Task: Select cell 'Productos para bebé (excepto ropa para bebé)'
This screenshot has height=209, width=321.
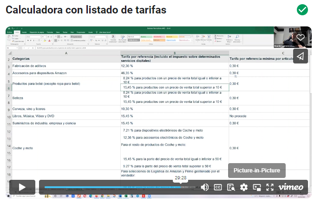Action: [66, 84]
